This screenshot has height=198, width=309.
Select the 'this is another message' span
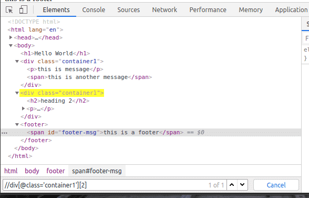(x=89, y=77)
